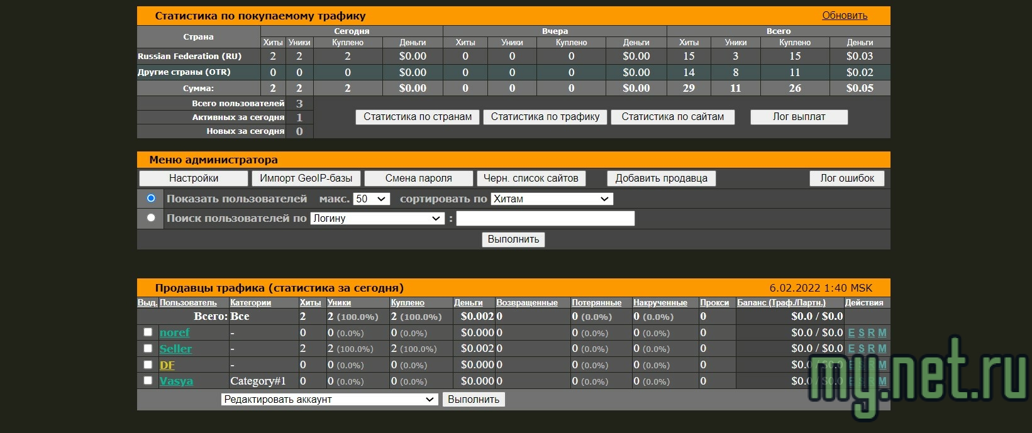This screenshot has width=1032, height=433.
Task: Open the 'Лог ошибок' button
Action: point(846,178)
